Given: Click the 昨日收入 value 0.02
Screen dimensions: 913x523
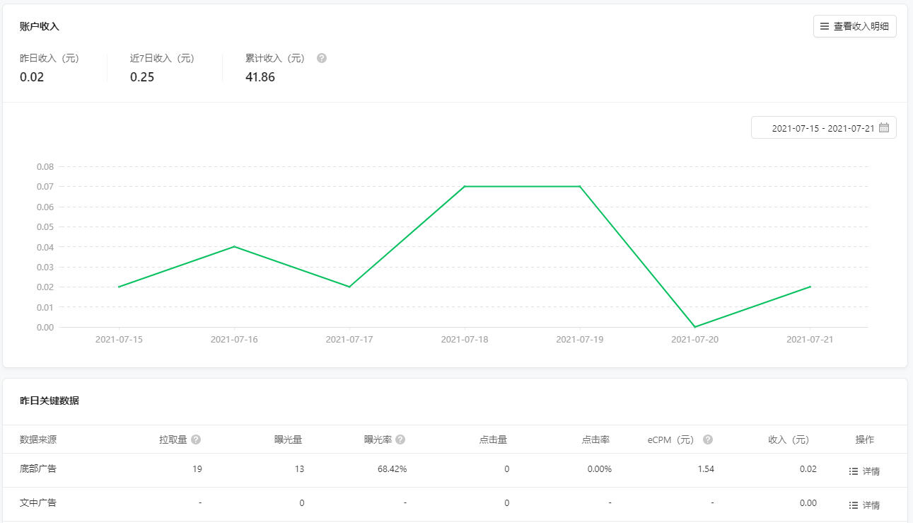Looking at the screenshot, I should (x=32, y=77).
